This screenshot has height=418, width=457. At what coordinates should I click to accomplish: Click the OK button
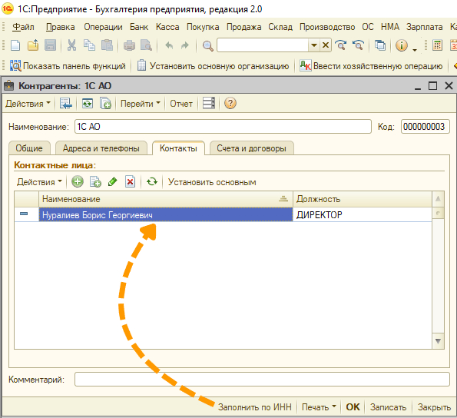(x=353, y=407)
